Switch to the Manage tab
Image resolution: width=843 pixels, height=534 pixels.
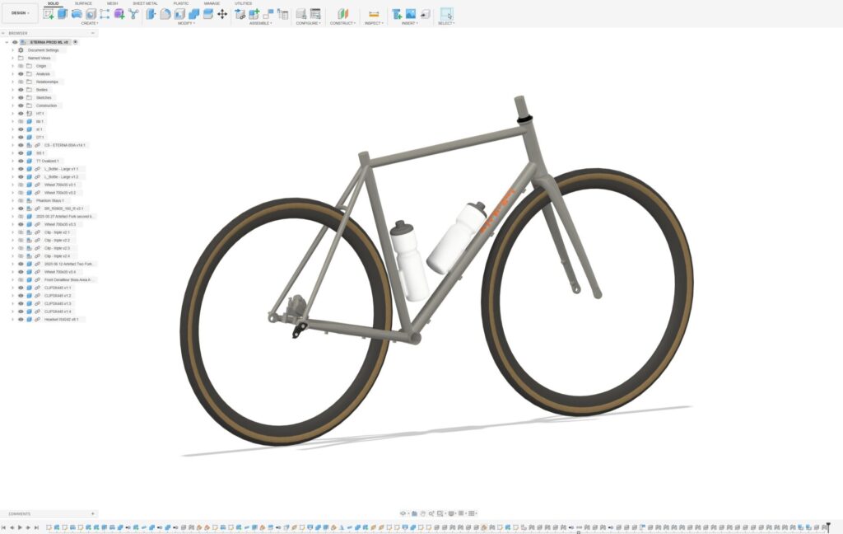[x=212, y=3]
